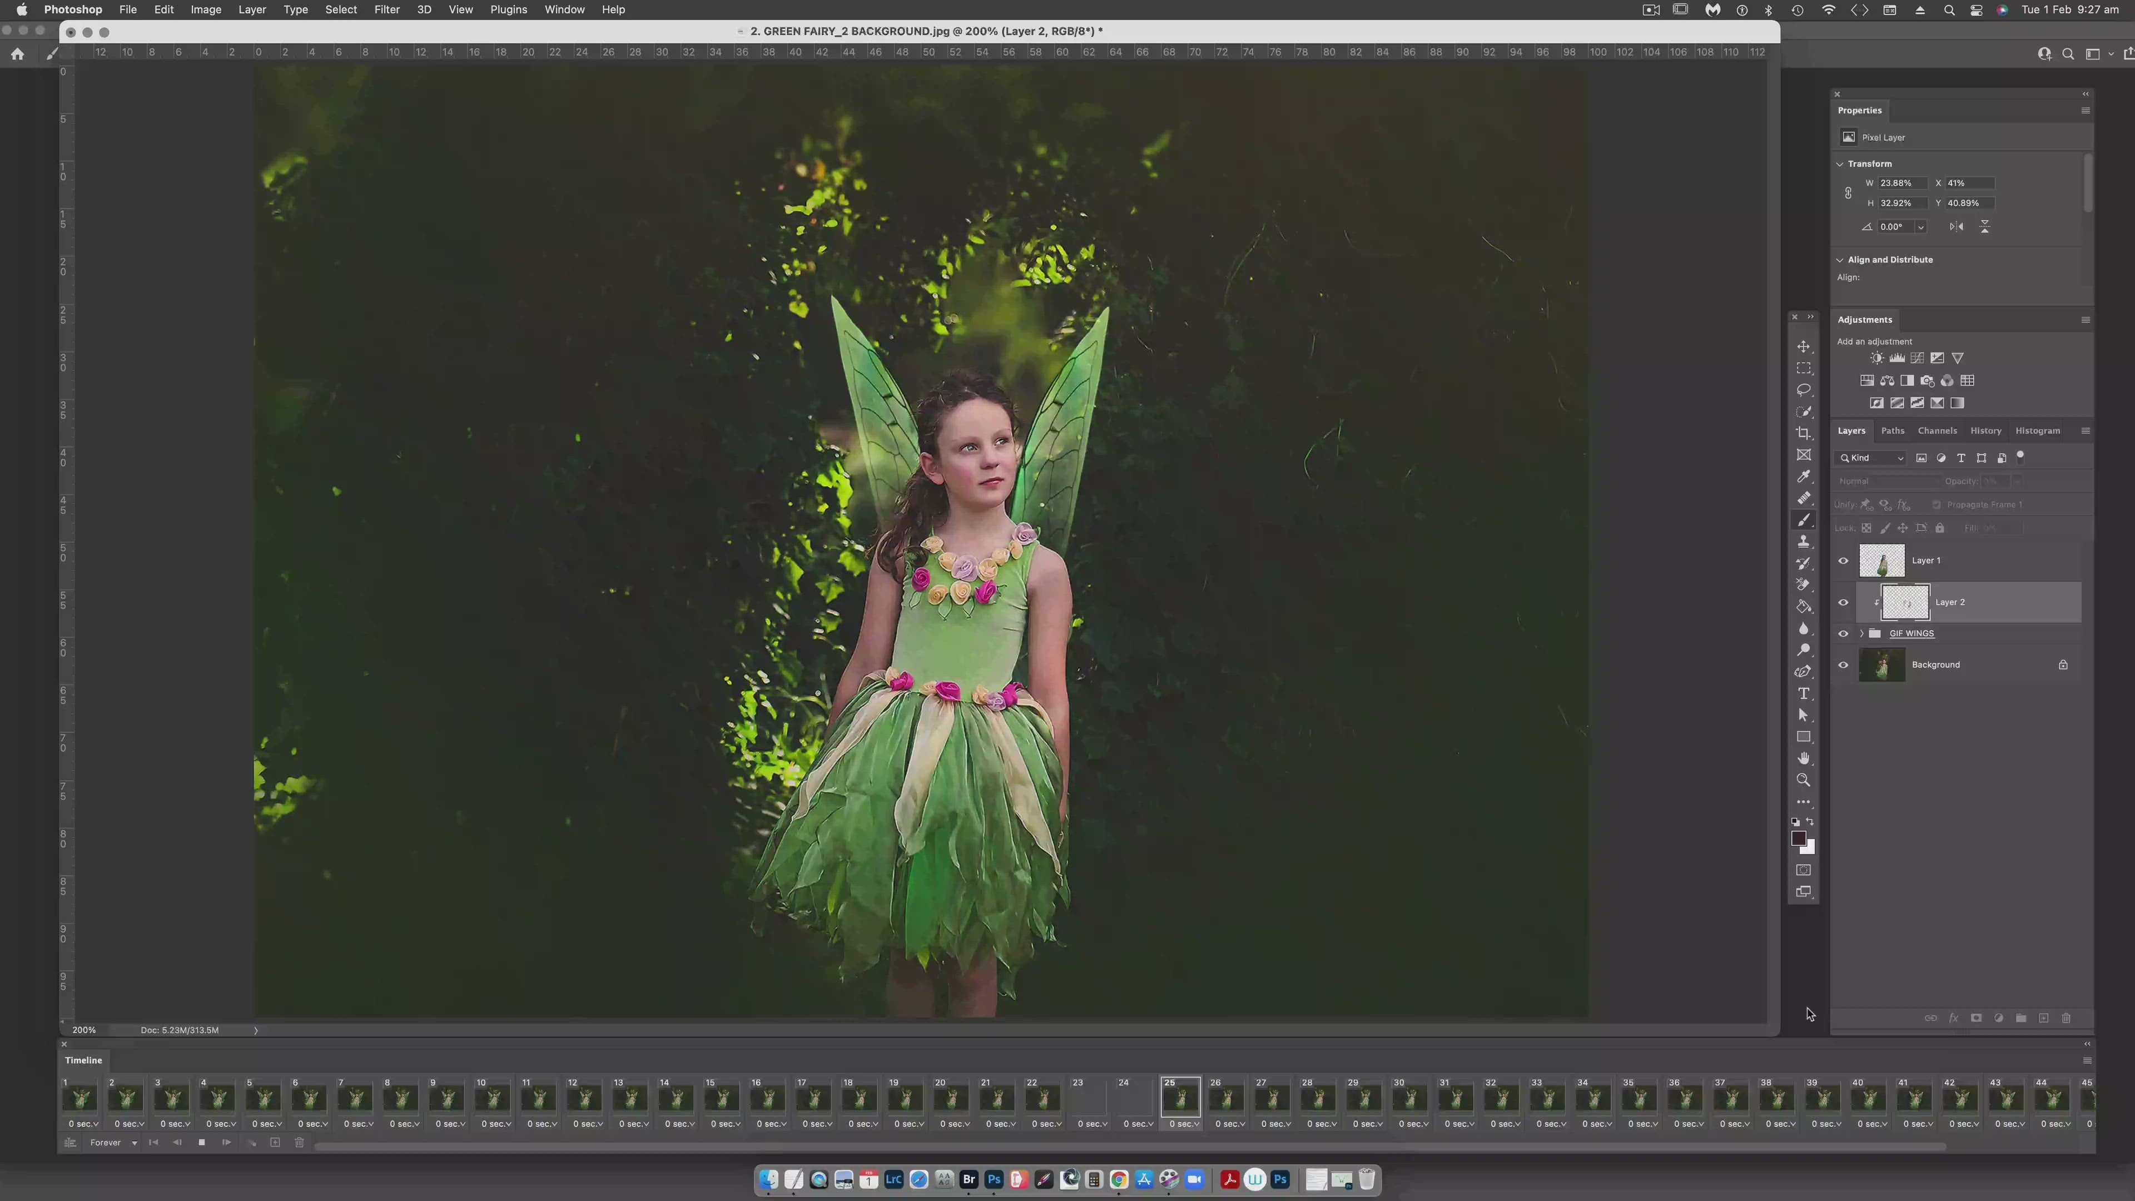Screen dimensions: 2135x1201
Task: Stop the timeline animation playback
Action: 201,1142
